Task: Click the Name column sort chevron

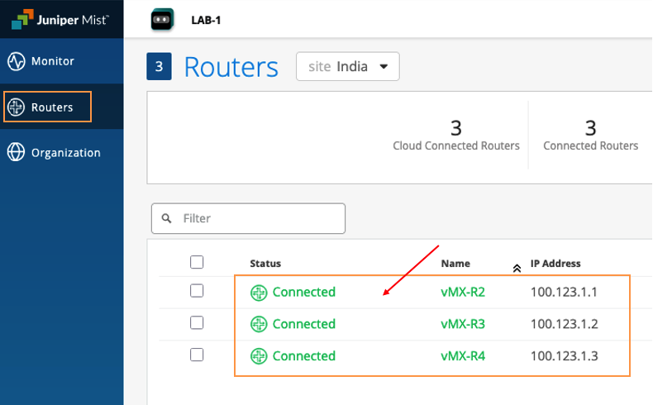Action: pyautogui.click(x=517, y=267)
